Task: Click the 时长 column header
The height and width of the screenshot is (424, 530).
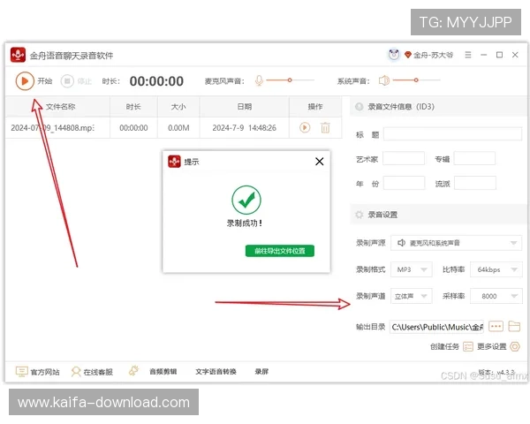Action: click(x=133, y=107)
